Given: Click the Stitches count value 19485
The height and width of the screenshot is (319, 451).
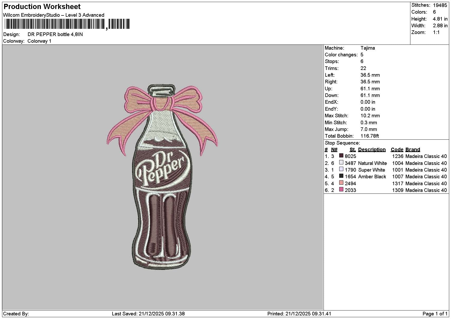Looking at the screenshot, I should coord(440,5).
